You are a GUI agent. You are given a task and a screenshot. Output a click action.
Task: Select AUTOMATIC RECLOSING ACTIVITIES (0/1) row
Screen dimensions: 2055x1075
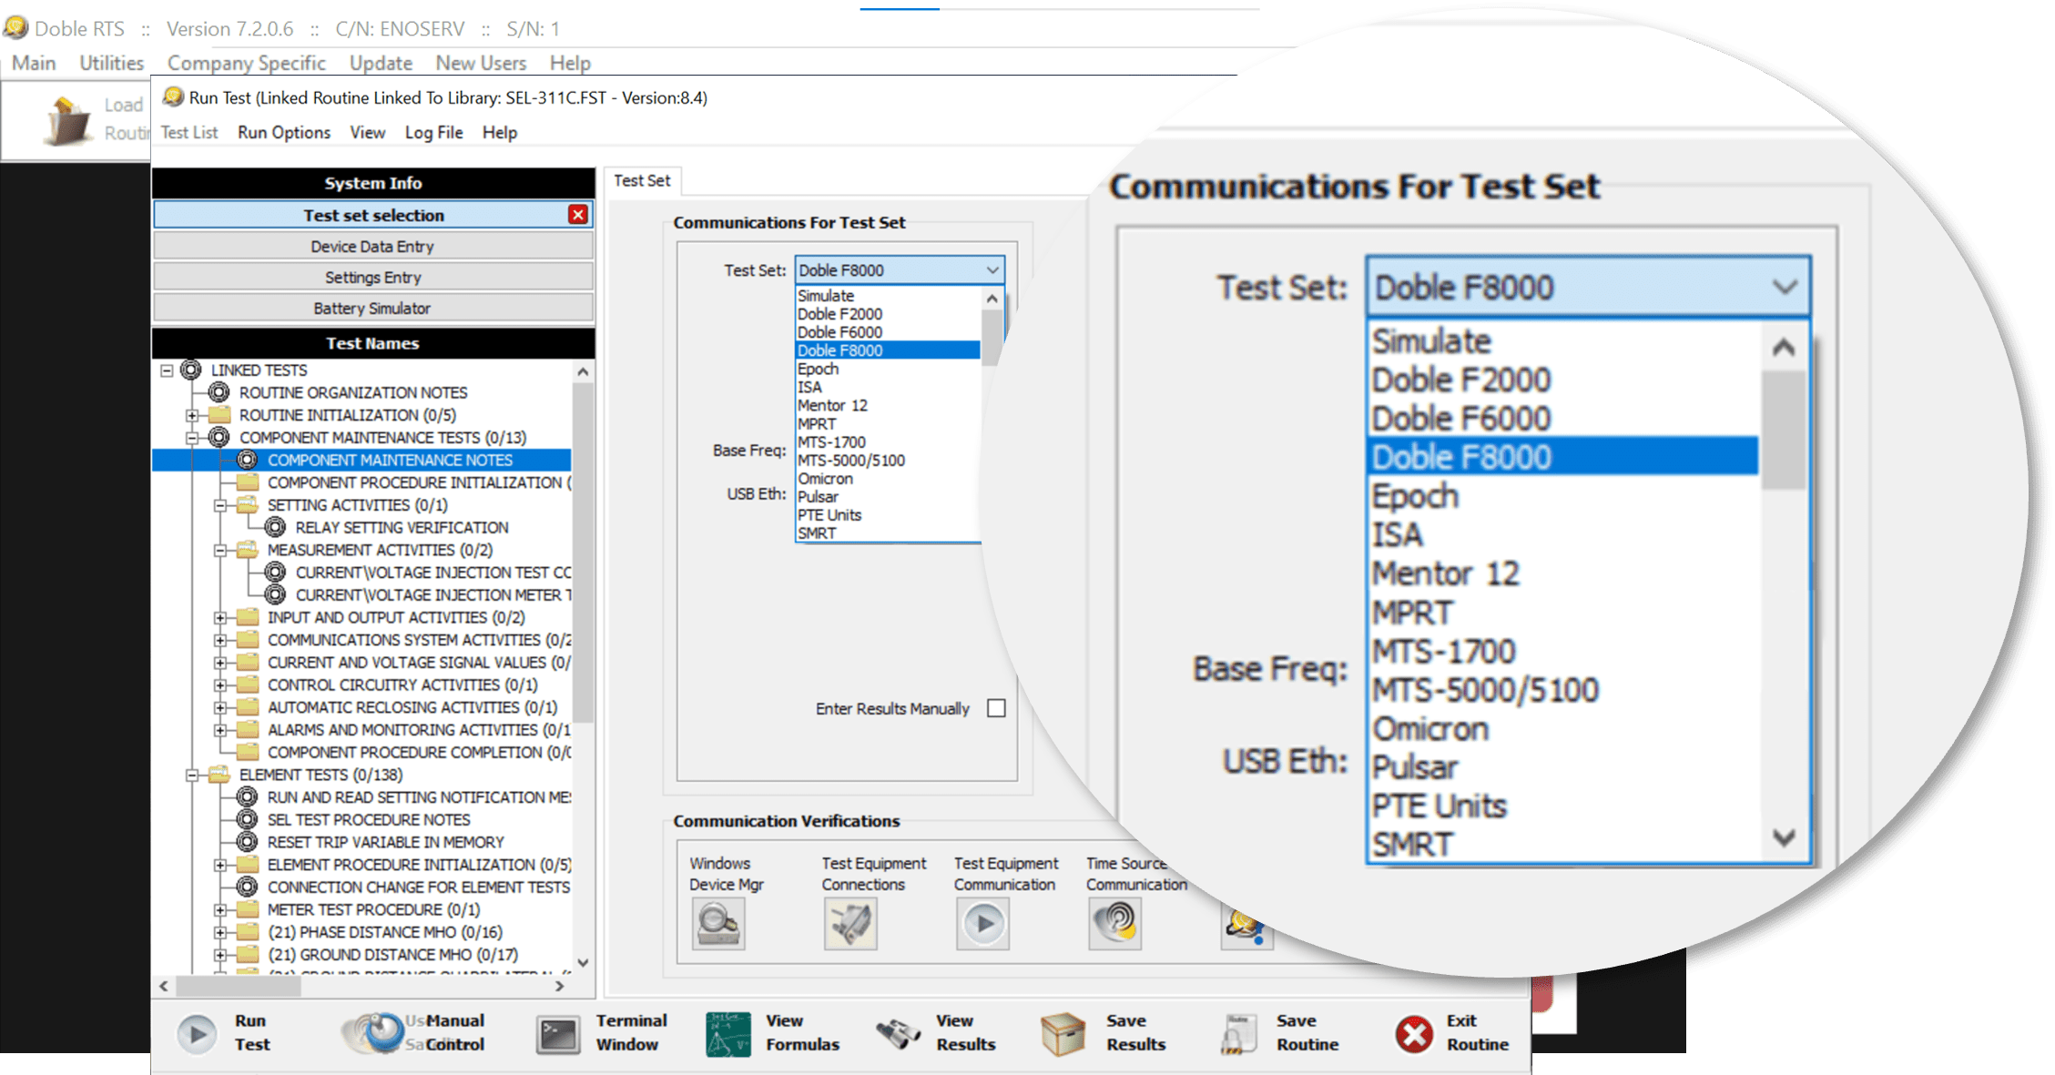(x=412, y=707)
